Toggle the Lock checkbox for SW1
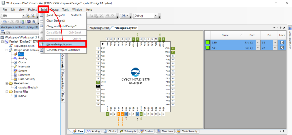 [282, 48]
